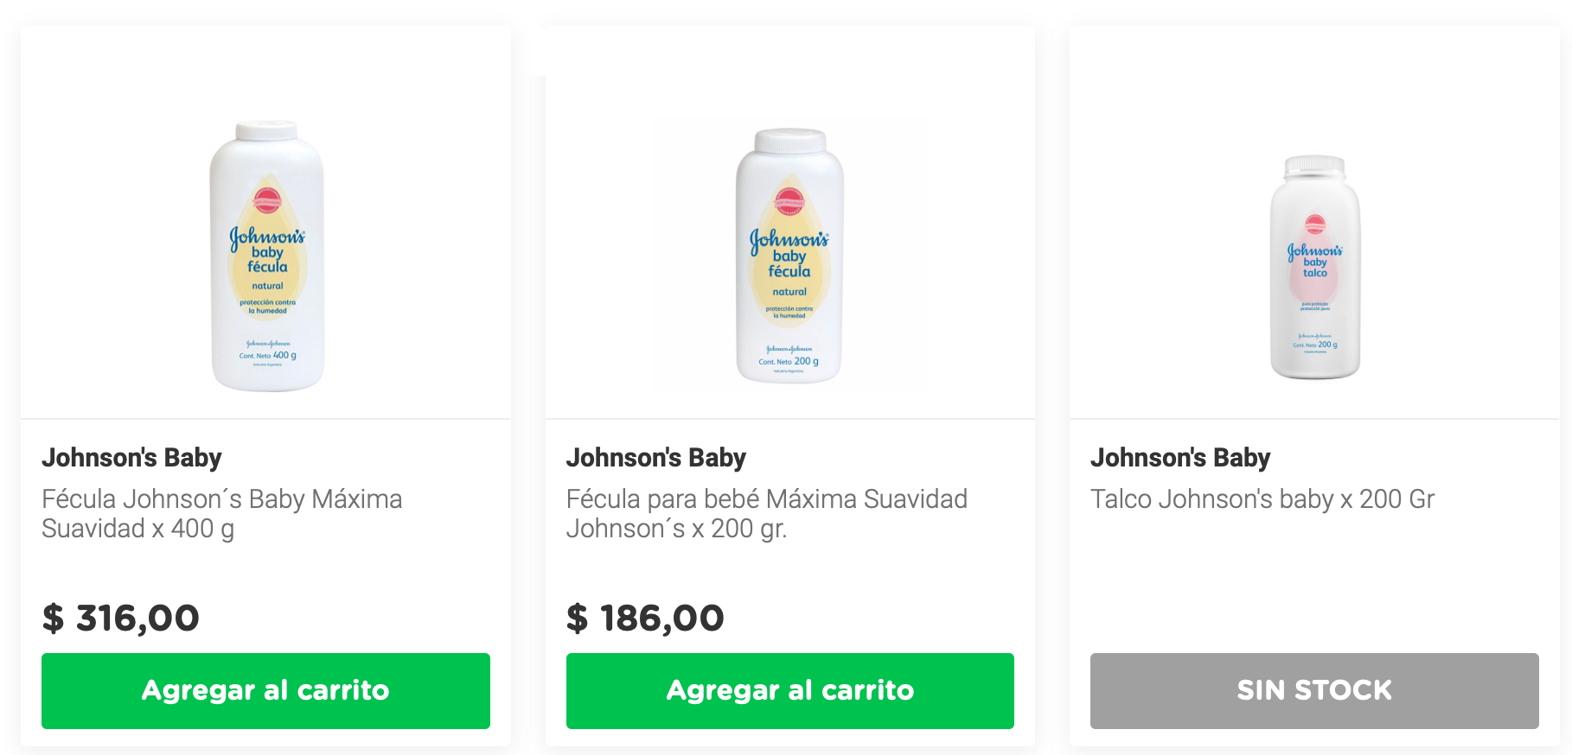
Task: Click the $ 316,00 price
Action: pyautogui.click(x=121, y=618)
